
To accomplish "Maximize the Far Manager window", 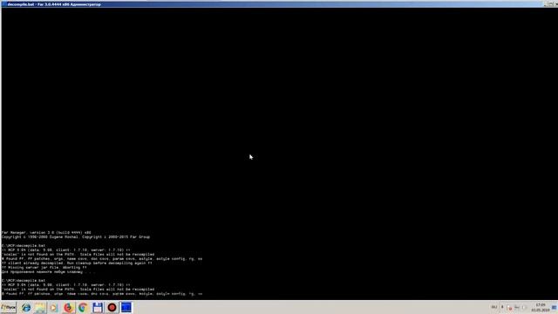I will click(x=550, y=3).
